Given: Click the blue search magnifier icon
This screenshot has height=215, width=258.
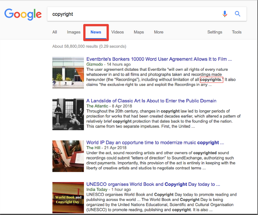Looking at the screenshot, I should 237,14.
